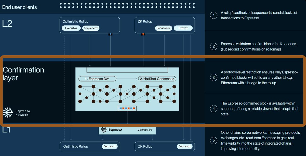The width and height of the screenshot is (306, 156).
Task: Click the circled number 4 step marker
Action: click(x=214, y=109)
